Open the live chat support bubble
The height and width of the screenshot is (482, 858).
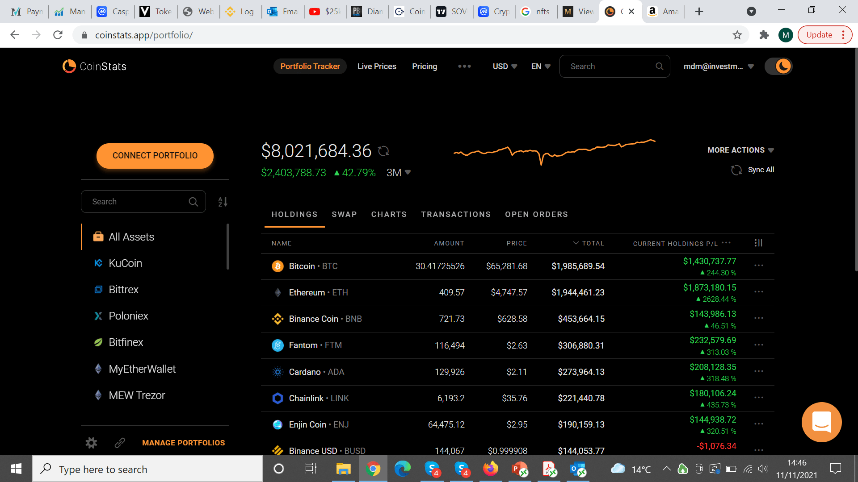coord(821,422)
